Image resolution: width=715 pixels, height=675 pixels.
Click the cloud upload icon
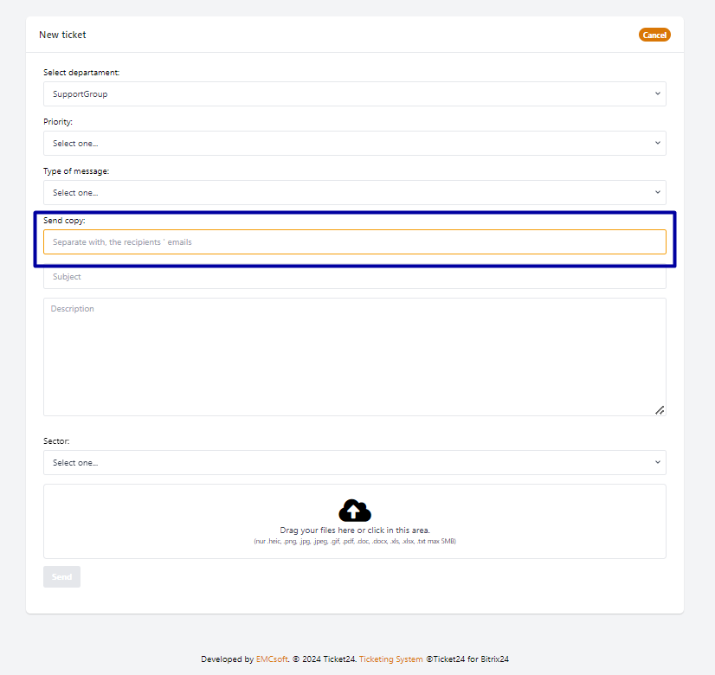coord(355,511)
